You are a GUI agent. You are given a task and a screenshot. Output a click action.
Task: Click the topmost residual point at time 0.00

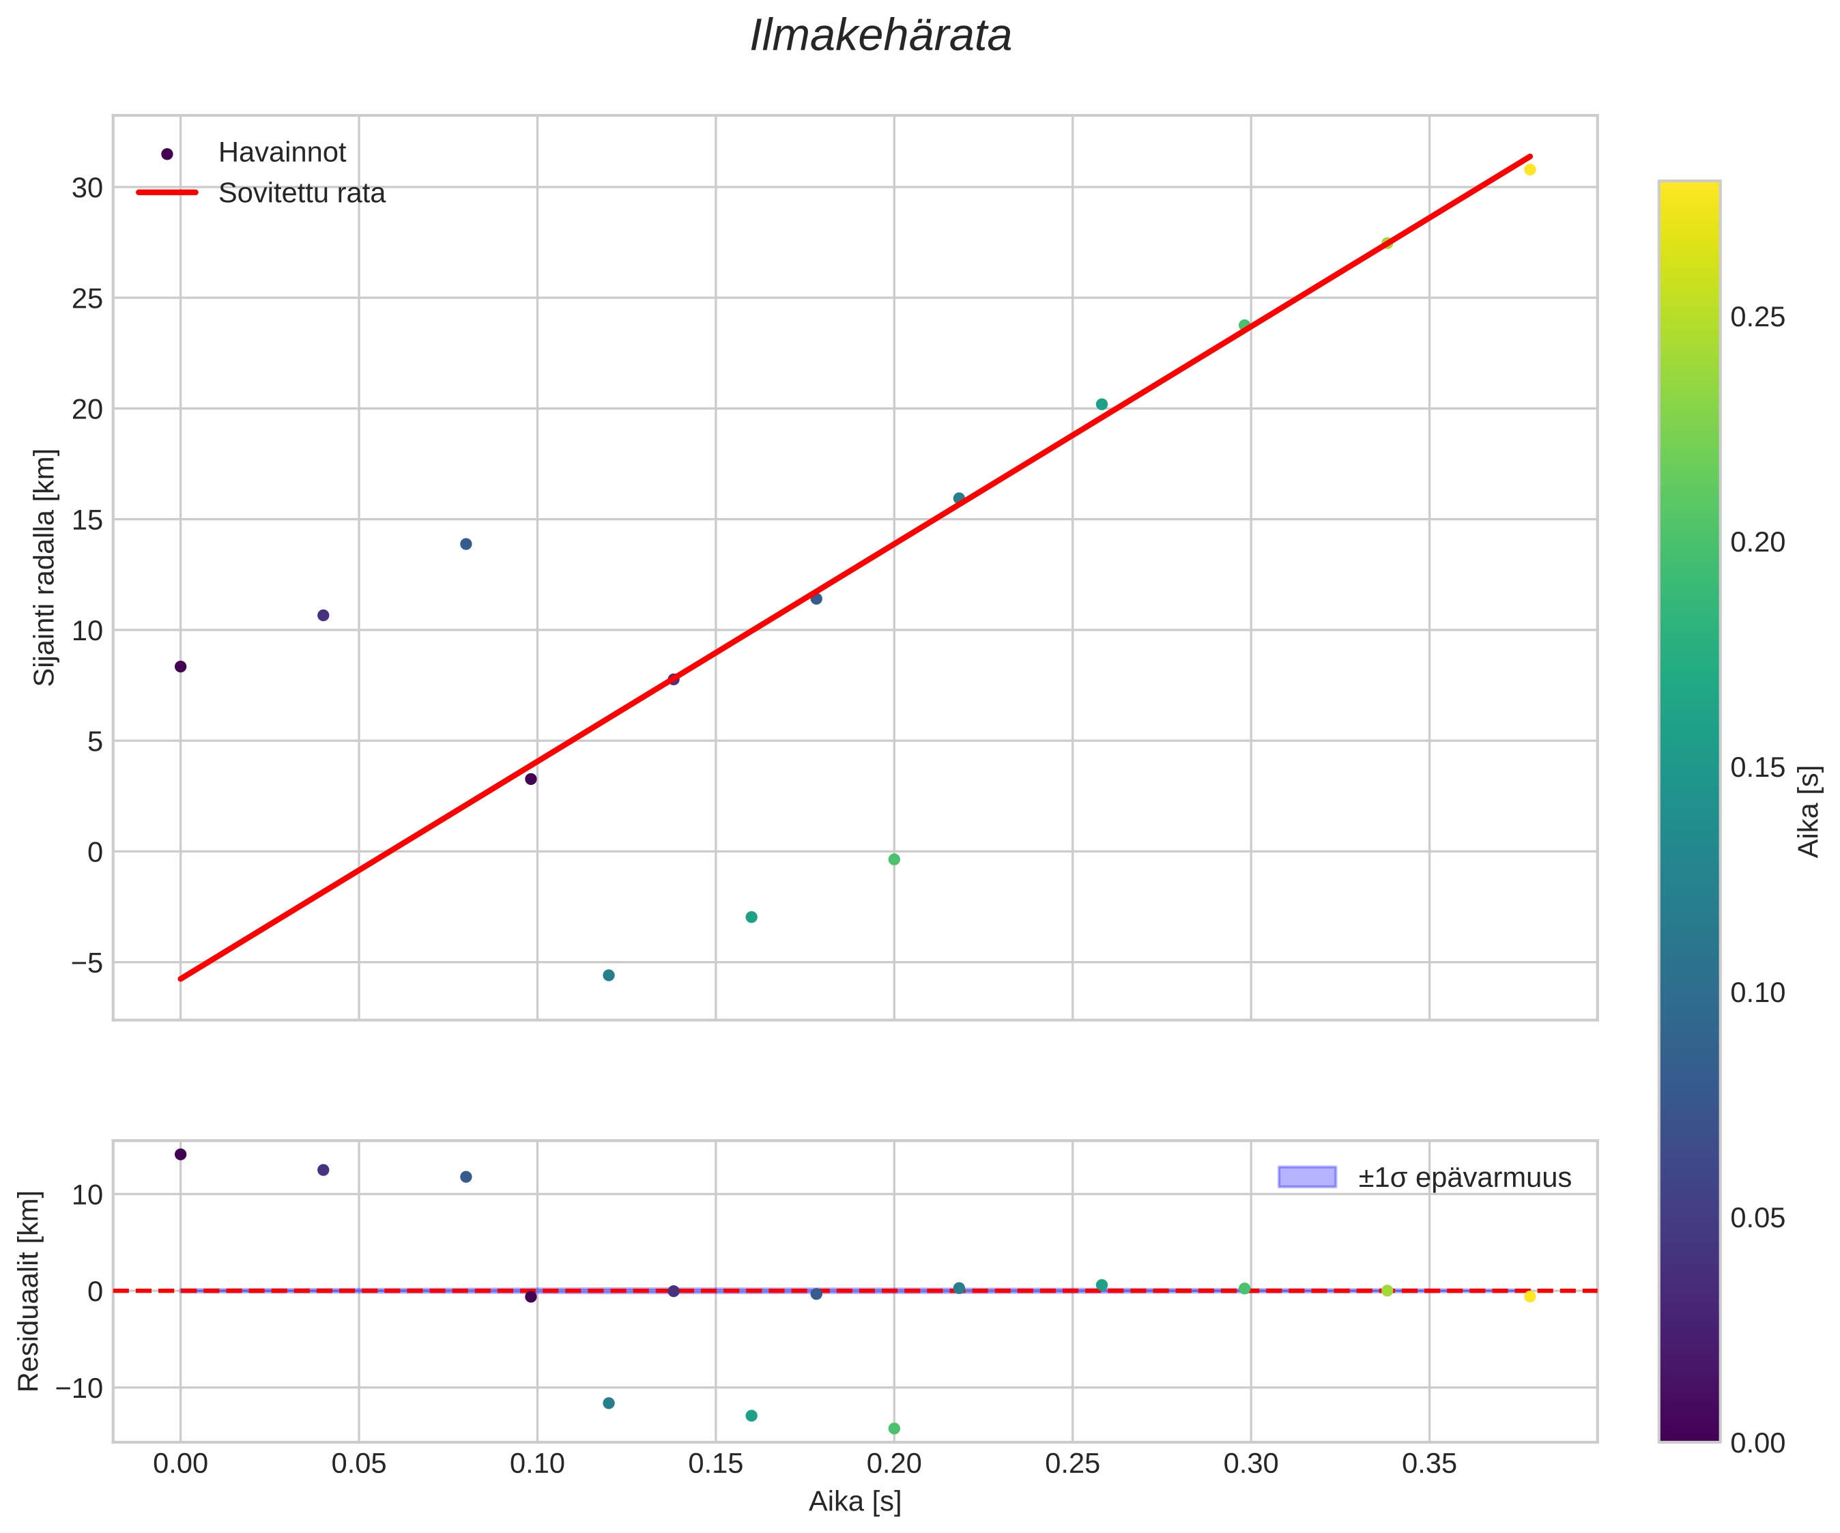pos(180,1154)
